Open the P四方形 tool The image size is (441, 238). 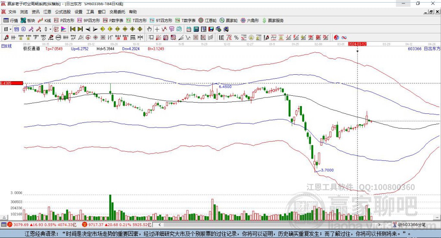pos(64,21)
